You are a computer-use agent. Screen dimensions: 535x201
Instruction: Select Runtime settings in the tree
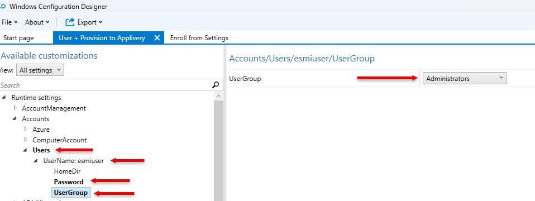click(36, 98)
